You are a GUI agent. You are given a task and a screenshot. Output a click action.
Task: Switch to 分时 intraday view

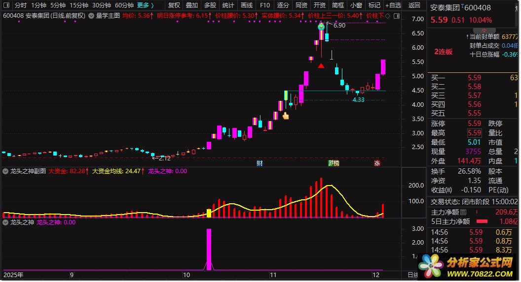(20, 5)
